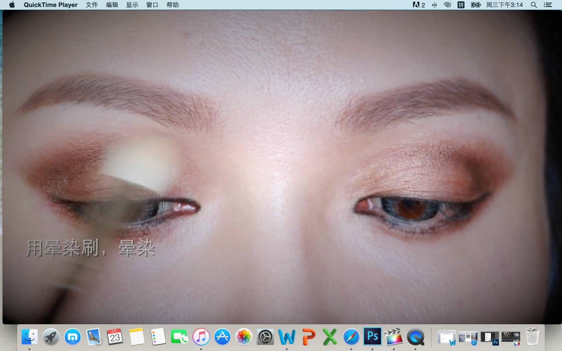Restore the minimized Safari window thumbnail

[468, 337]
